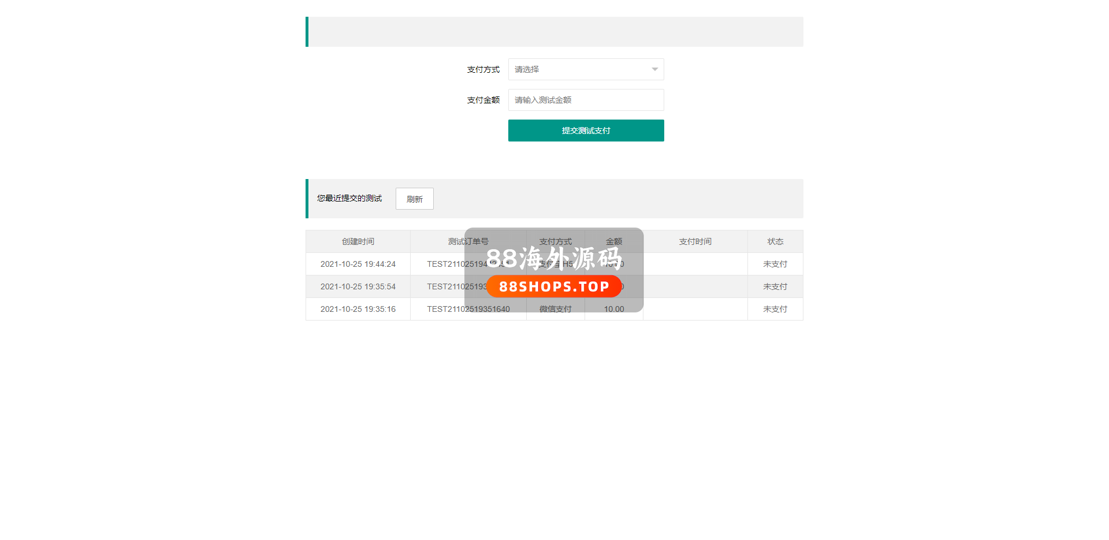The width and height of the screenshot is (1109, 540).
Task: Click order number TEST21102519351640
Action: tap(468, 309)
